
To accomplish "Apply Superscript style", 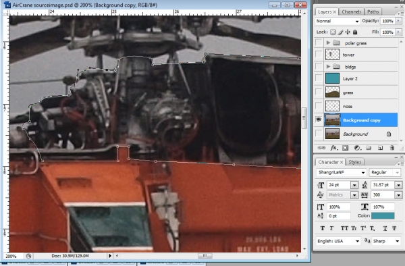I will (363, 228).
